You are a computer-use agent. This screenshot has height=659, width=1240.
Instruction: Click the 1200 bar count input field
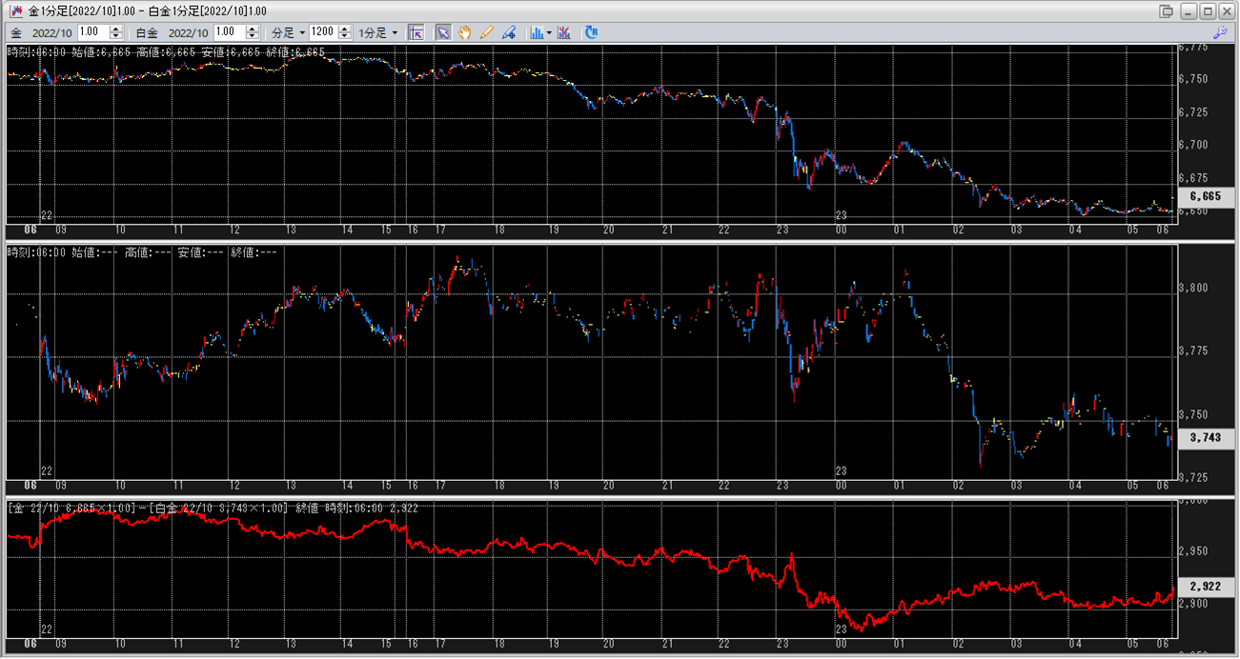[x=324, y=32]
